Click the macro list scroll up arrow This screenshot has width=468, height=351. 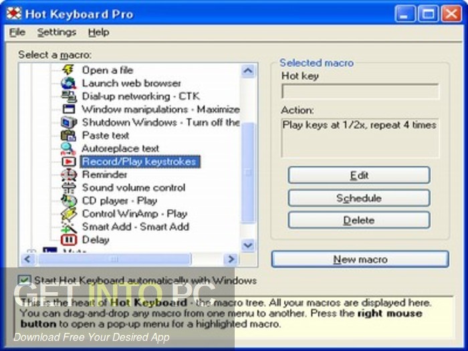coord(248,72)
